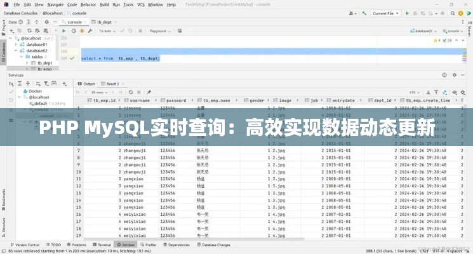Switch to the Output tab
Screen dimensions: 473x254
click(86, 84)
